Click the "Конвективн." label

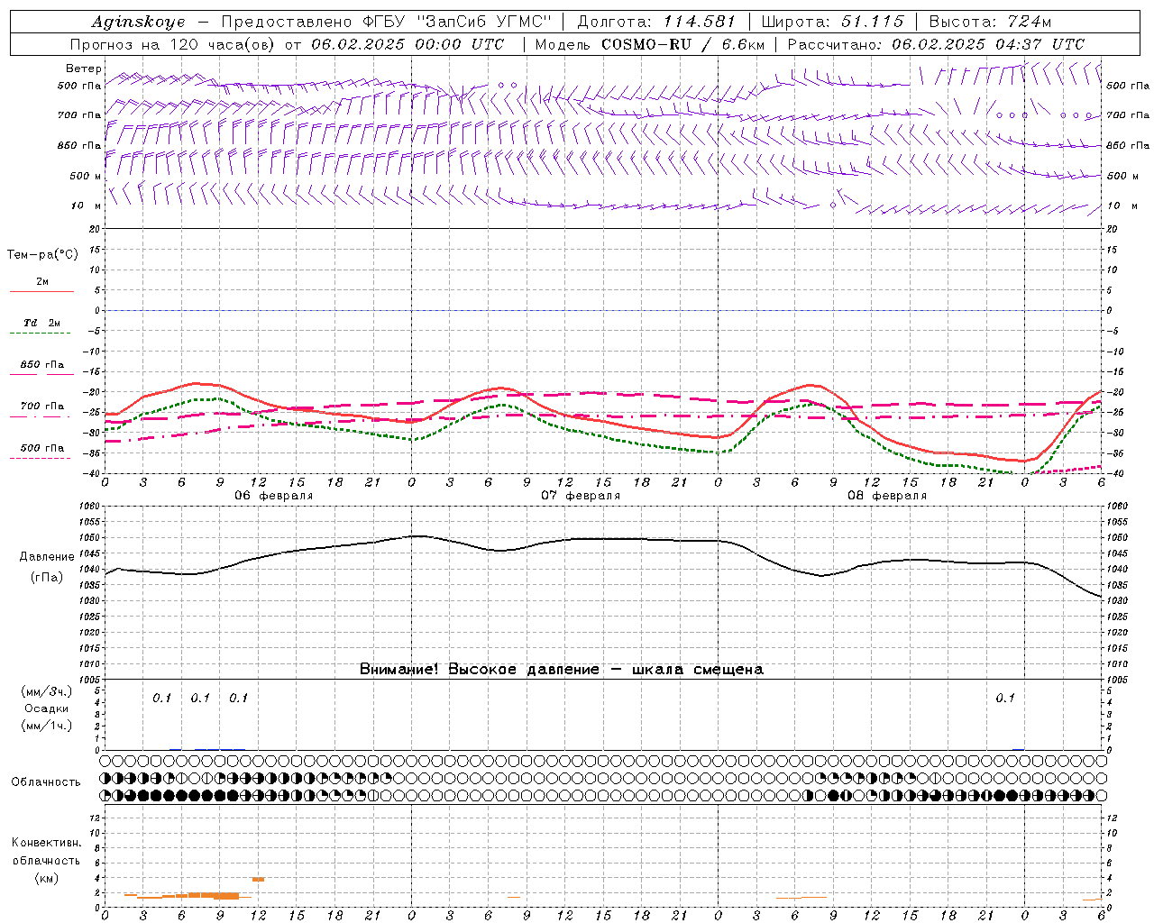tap(46, 843)
